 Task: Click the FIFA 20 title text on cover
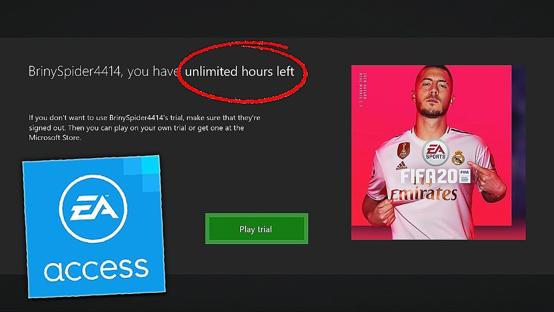pos(429,177)
